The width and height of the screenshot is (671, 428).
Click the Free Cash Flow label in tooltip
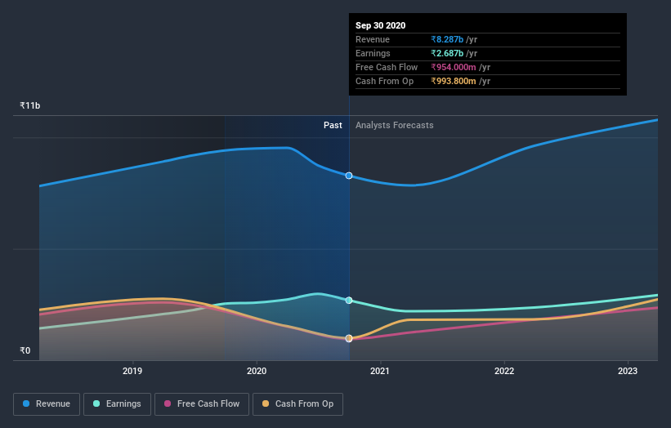pos(387,67)
